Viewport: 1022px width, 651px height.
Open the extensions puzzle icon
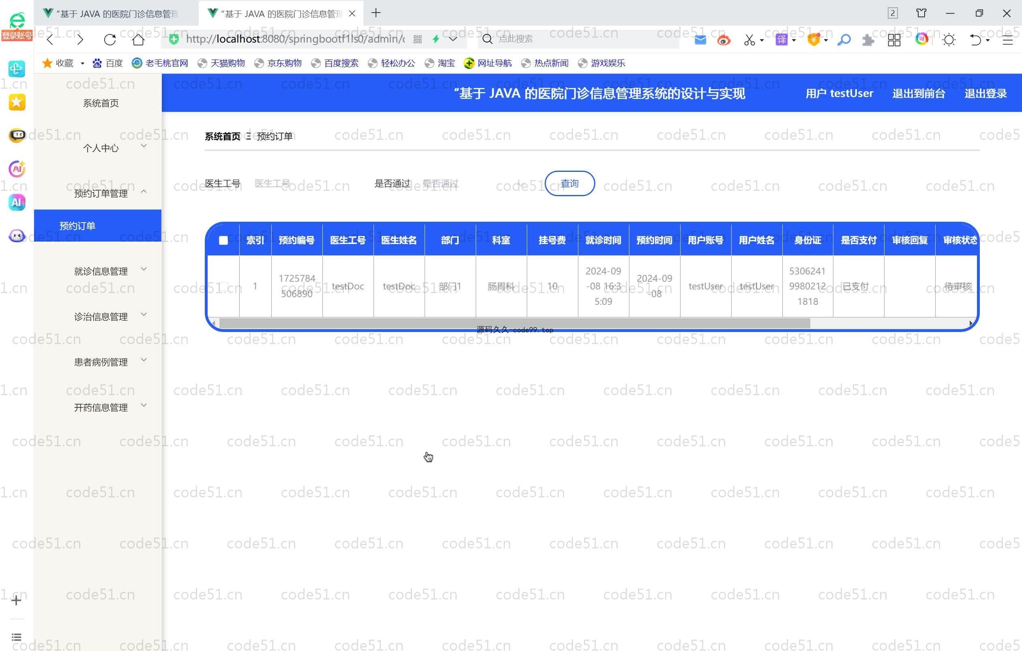click(868, 40)
